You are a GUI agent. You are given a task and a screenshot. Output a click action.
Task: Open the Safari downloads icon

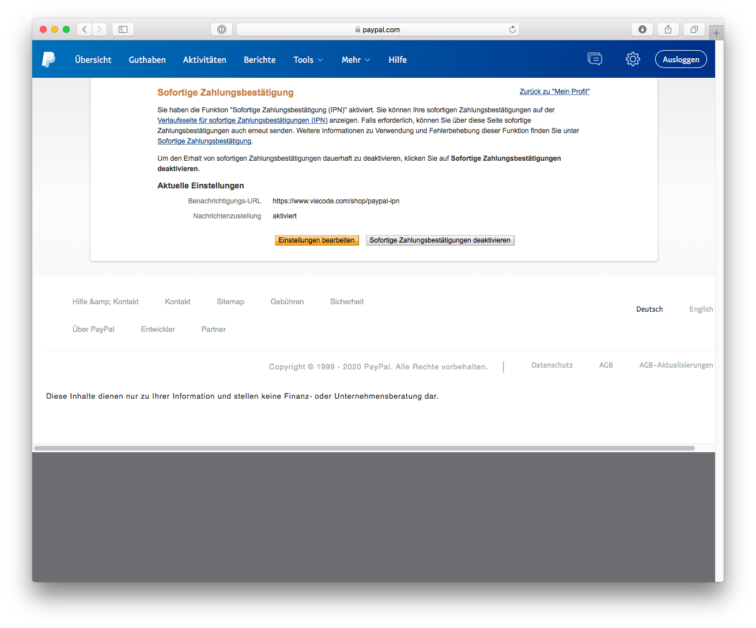(642, 29)
